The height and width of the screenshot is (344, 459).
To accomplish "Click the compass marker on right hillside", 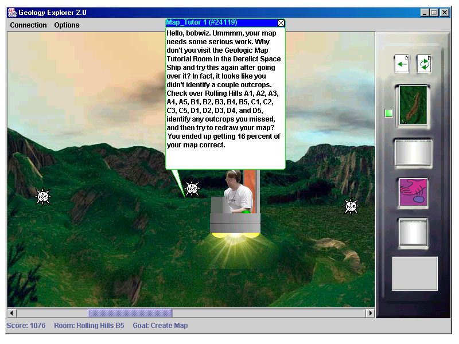I will [x=351, y=206].
